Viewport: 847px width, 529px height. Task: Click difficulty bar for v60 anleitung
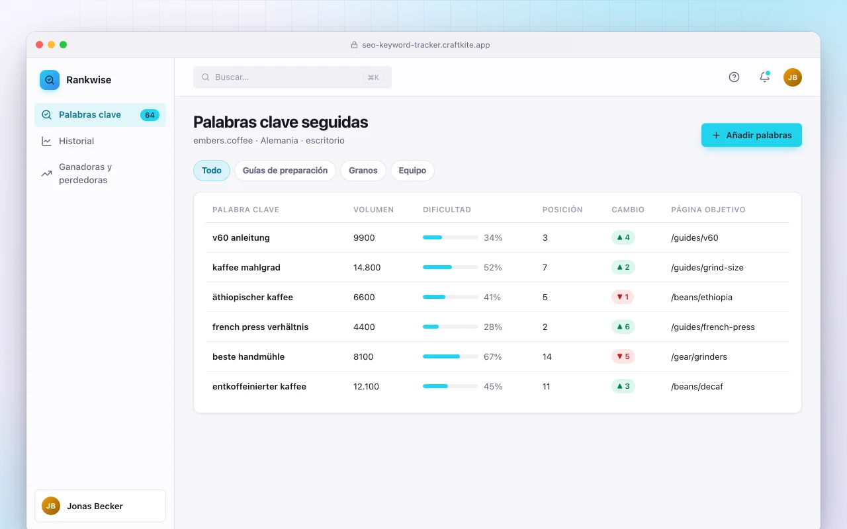pyautogui.click(x=451, y=237)
